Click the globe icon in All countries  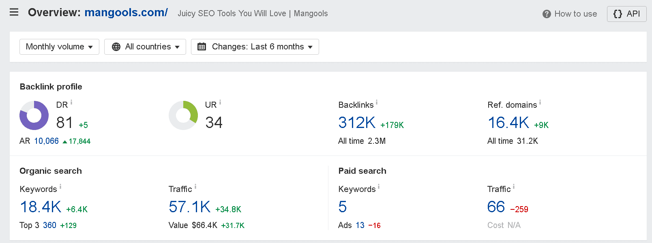(116, 47)
